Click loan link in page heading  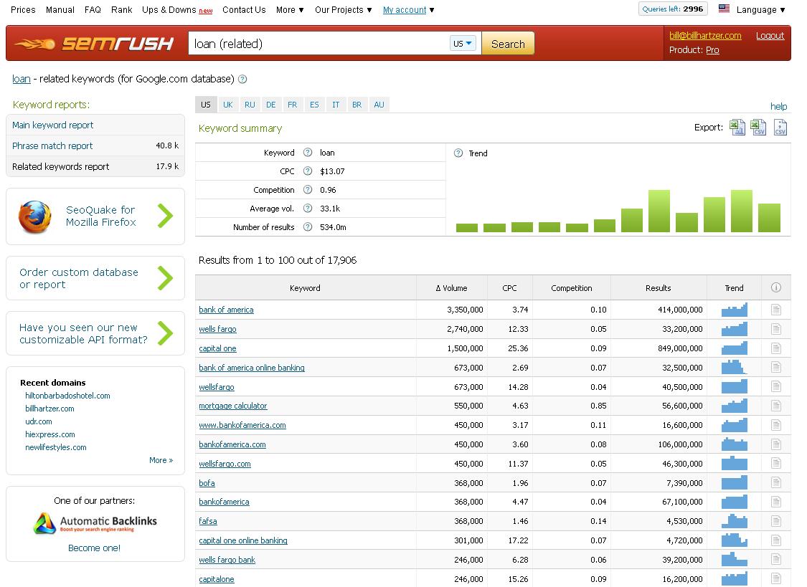click(x=21, y=79)
